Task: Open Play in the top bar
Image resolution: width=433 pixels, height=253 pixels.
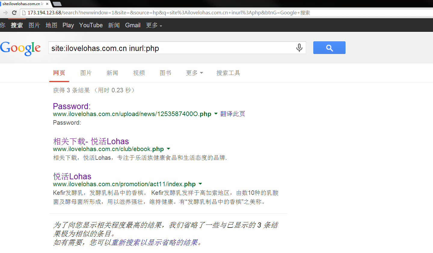Action: [x=68, y=25]
